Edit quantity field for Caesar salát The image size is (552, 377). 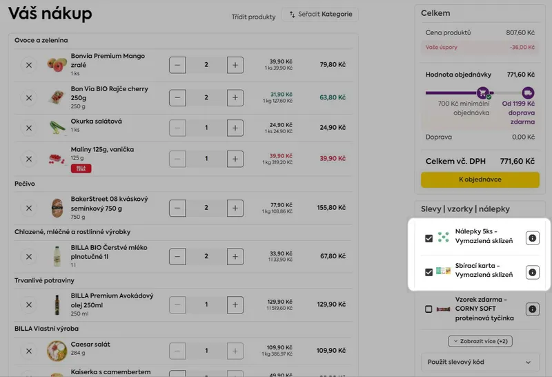[206, 351]
